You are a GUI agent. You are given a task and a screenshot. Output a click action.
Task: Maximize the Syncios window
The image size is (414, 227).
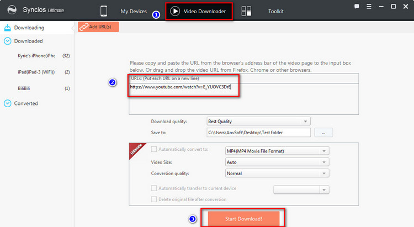pos(394,6)
